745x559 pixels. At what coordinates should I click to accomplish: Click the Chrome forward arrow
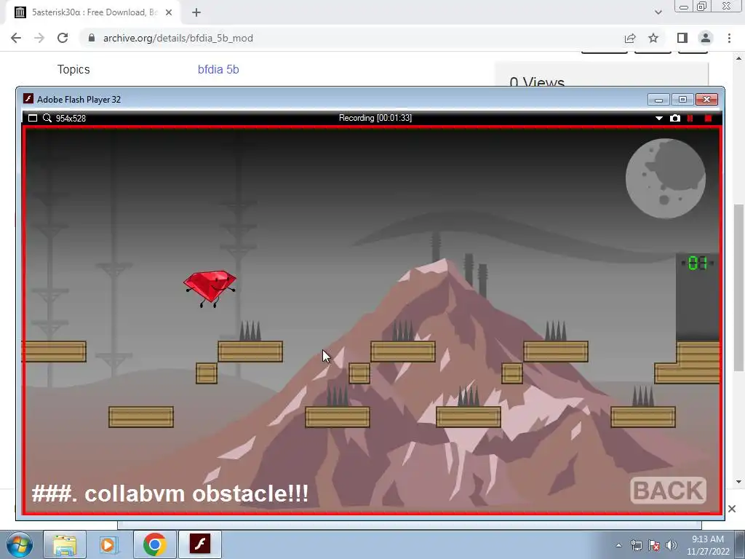[39, 38]
